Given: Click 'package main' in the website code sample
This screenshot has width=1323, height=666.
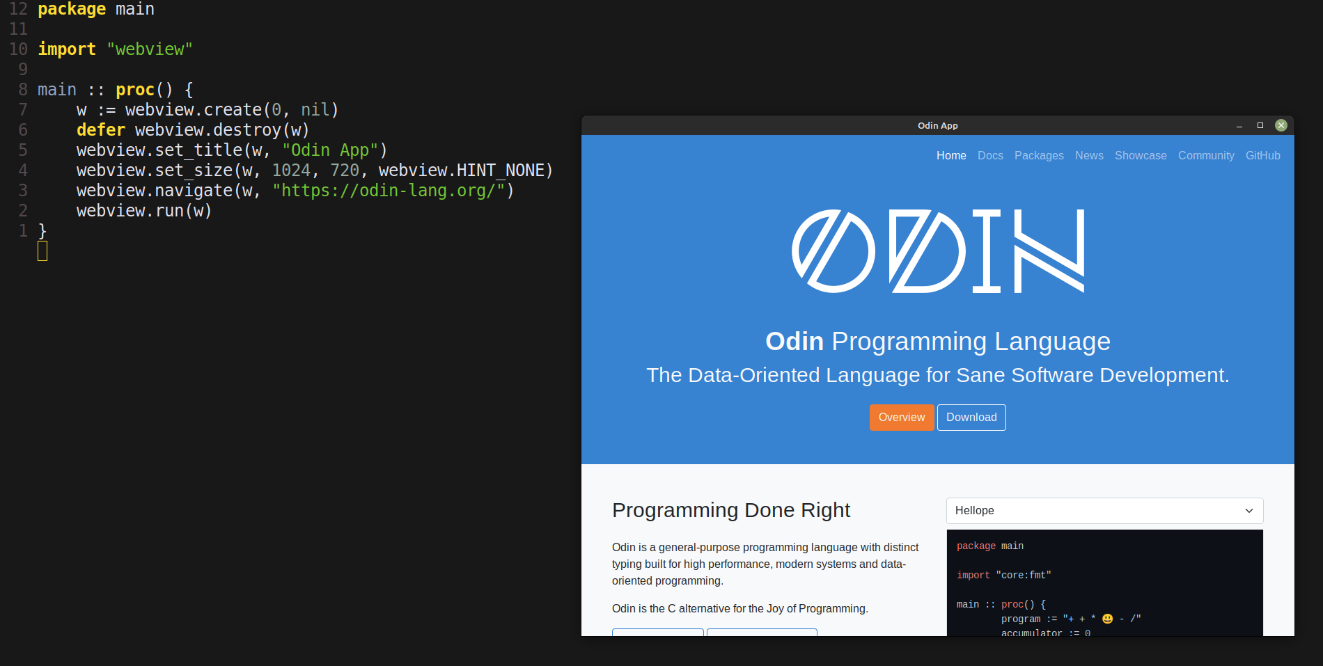Looking at the screenshot, I should (x=990, y=546).
